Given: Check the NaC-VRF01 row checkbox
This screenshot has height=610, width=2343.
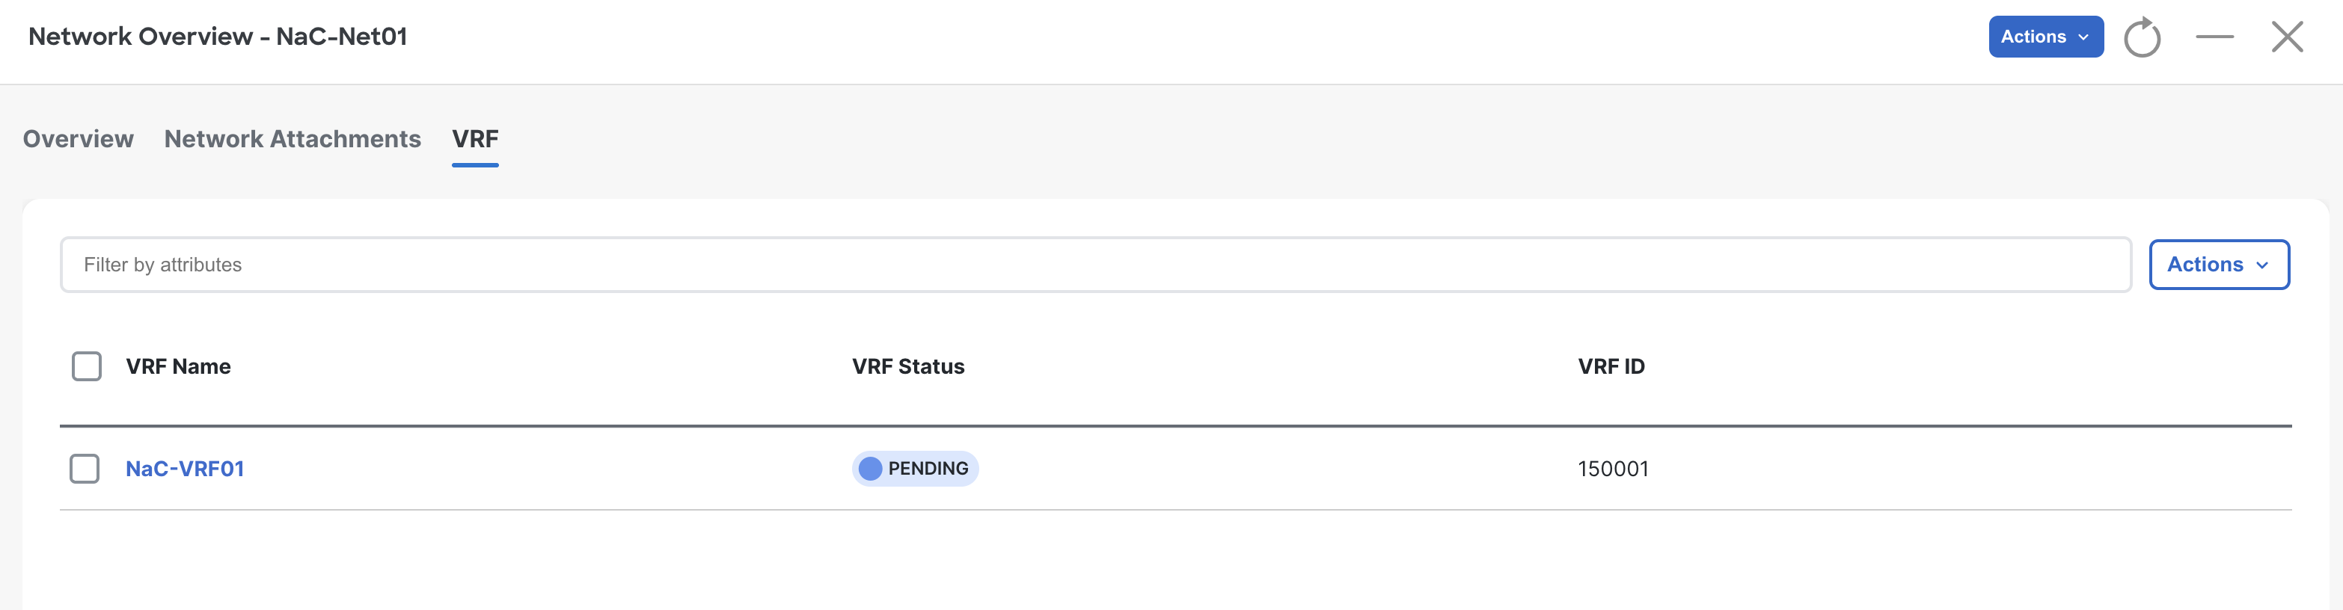Looking at the screenshot, I should click(x=85, y=468).
